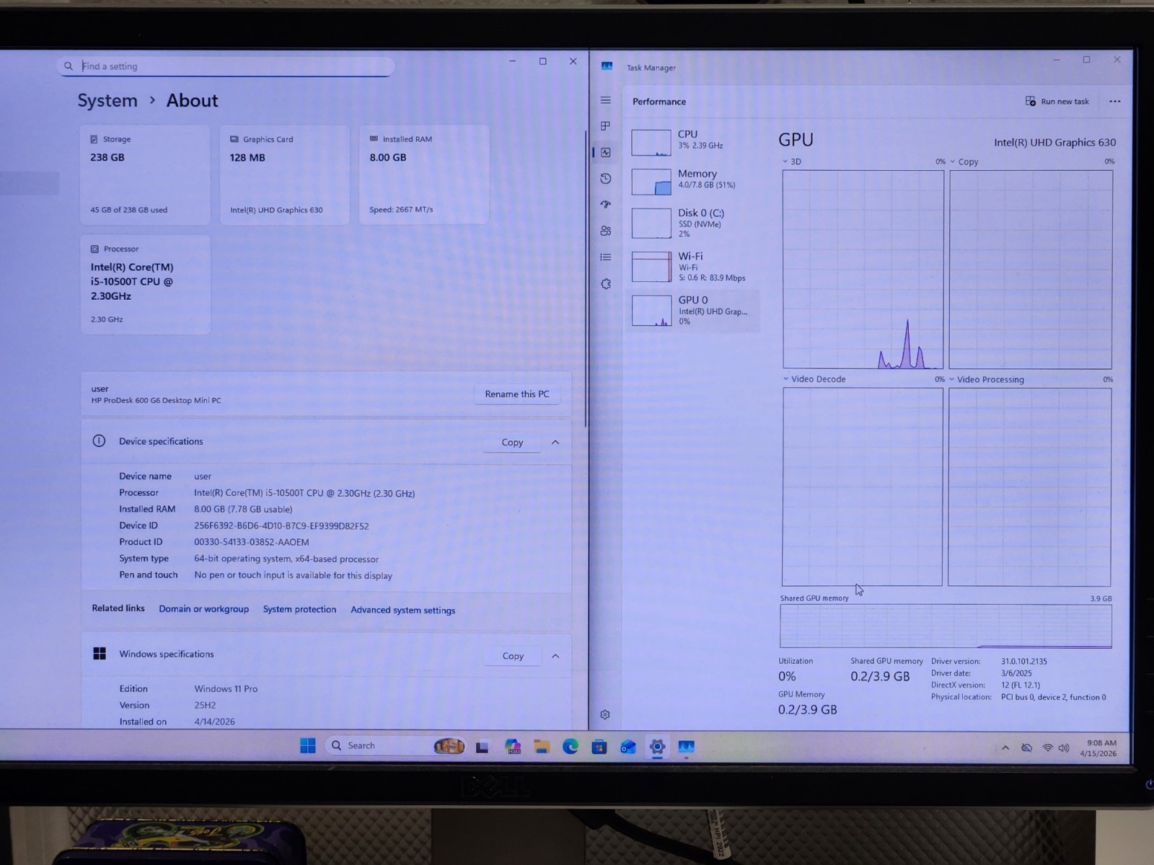Viewport: 1154px width, 865px height.
Task: Click Shared GPU memory usage graph
Action: 946,626
